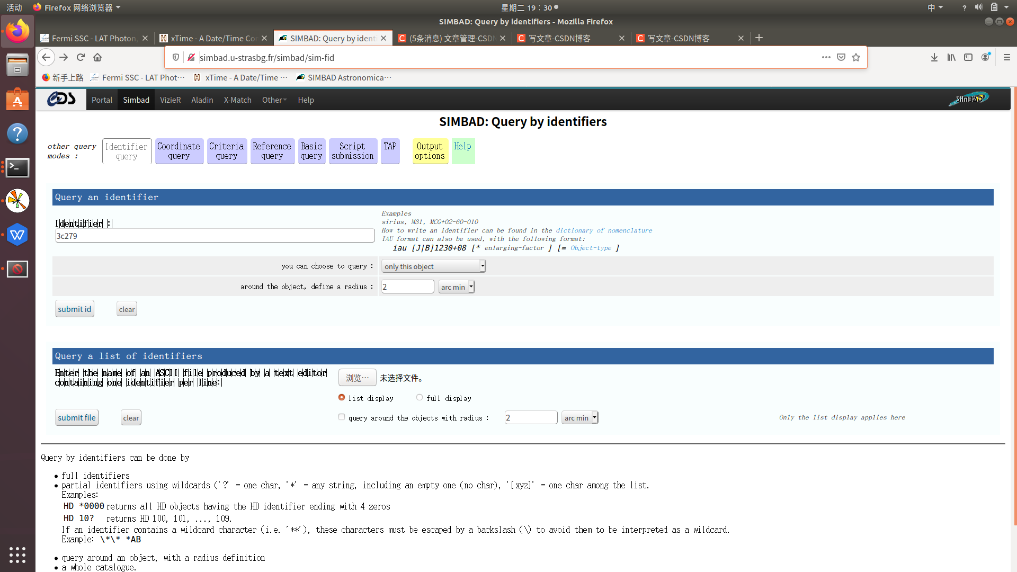Viewport: 1017px width, 572px height.
Task: Open new browser tab with plus
Action: (759, 38)
